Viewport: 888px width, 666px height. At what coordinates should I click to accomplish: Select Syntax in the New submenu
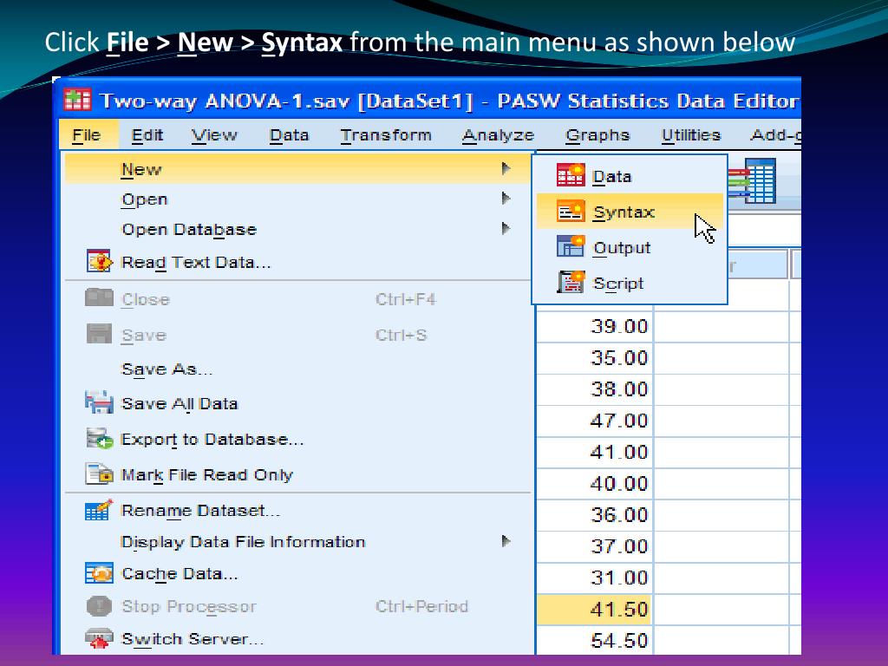(x=630, y=212)
